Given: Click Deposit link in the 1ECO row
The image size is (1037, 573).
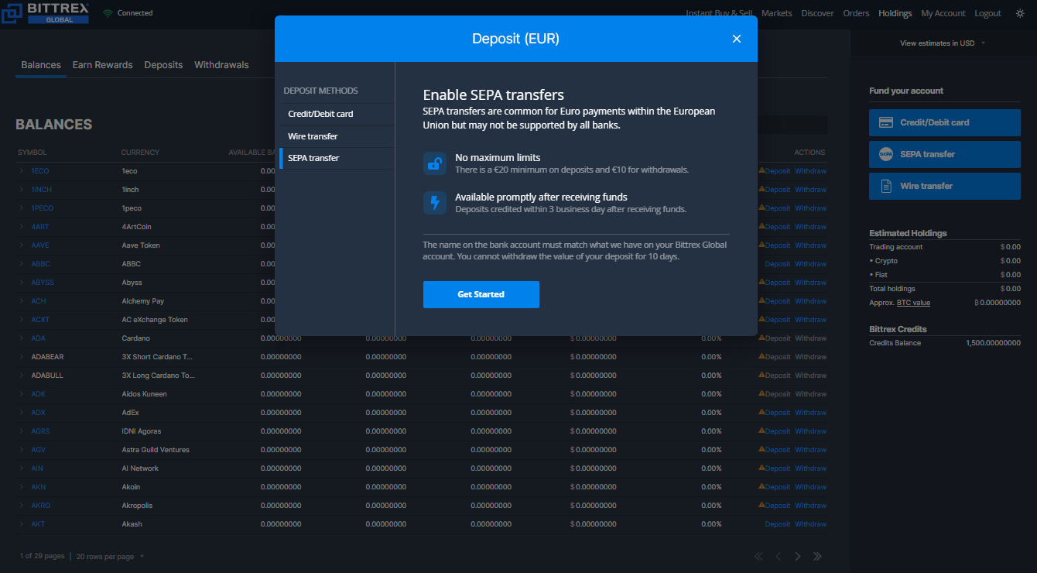Looking at the screenshot, I should coord(778,171).
